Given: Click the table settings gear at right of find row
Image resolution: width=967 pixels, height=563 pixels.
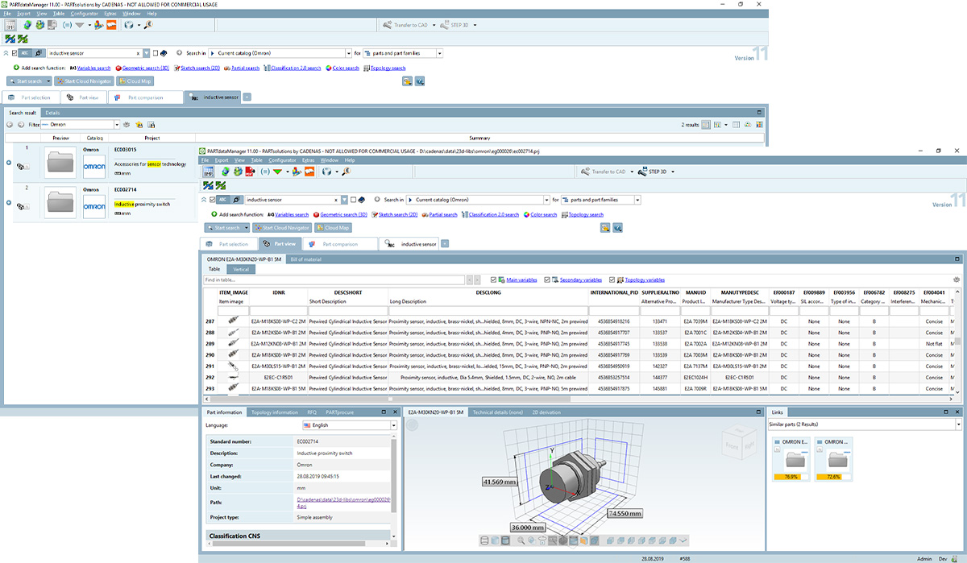Looking at the screenshot, I should coord(957,279).
